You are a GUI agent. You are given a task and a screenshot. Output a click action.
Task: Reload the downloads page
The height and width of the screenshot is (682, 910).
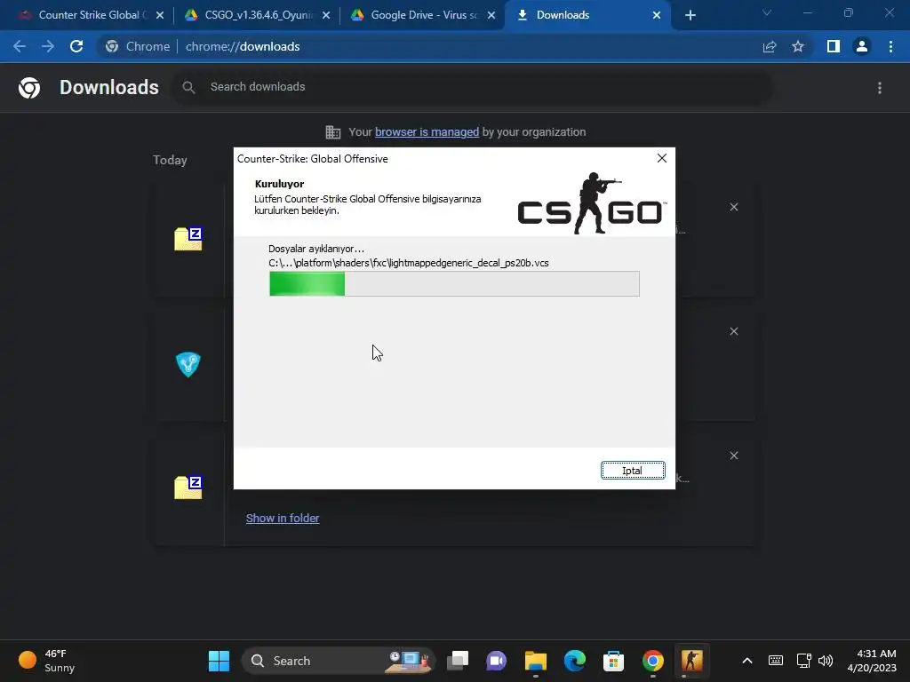[x=76, y=46]
